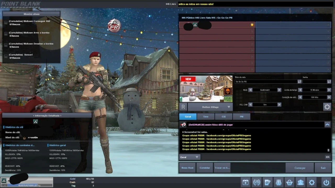Click the Missões ativas panel header
Viewport: 335px width, 188px height.
[31, 14]
